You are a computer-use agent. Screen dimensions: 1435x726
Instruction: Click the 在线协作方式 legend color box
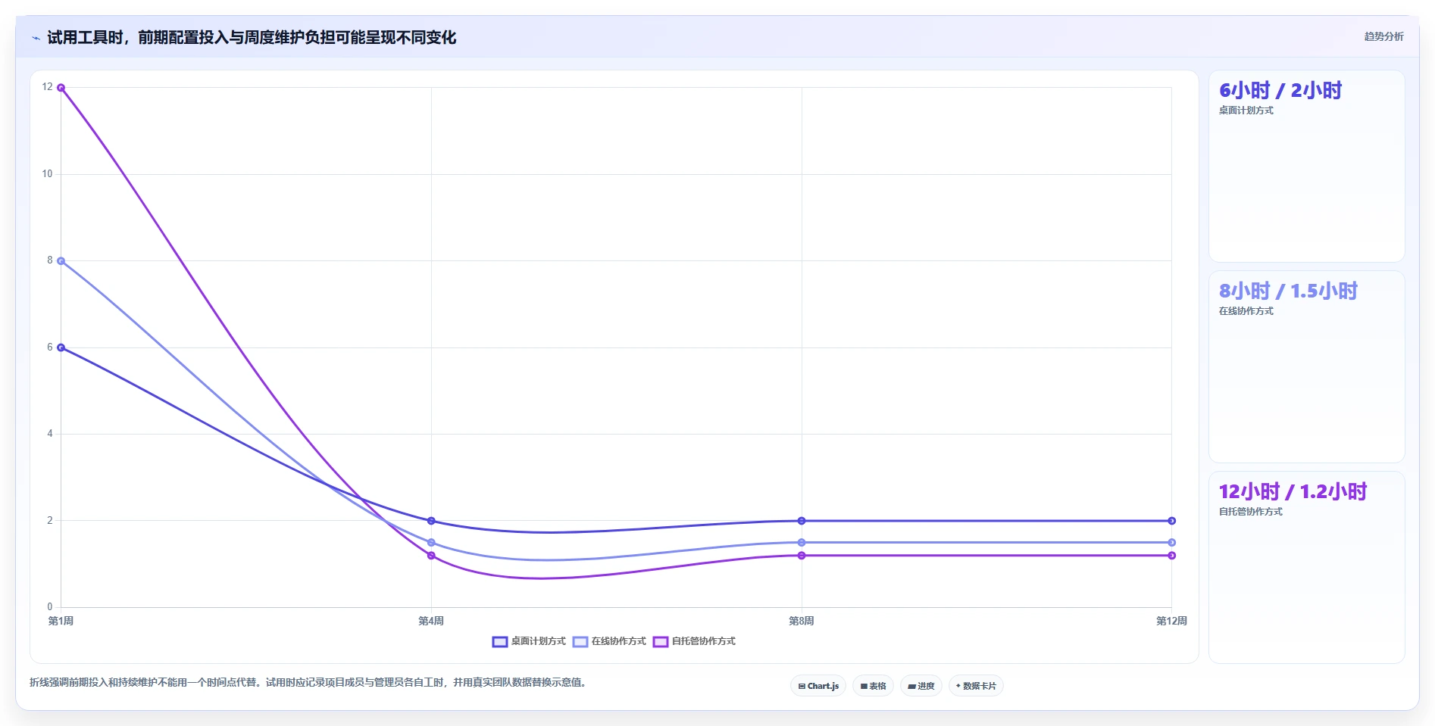tap(580, 642)
